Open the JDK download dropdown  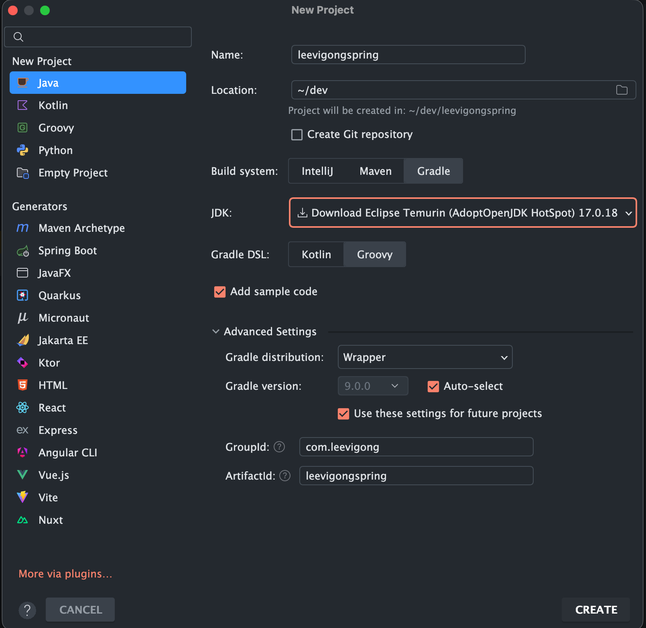click(x=463, y=213)
